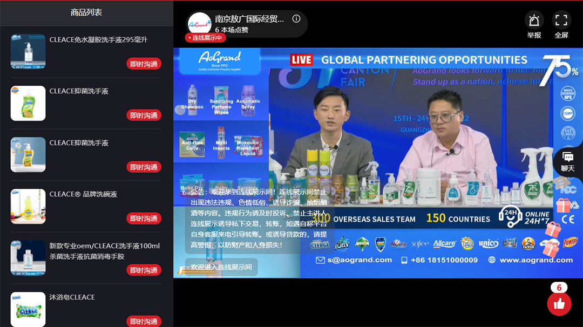
Task: Click 即时沟通 for 沐浴皂CLEACE
Action: 144,321
